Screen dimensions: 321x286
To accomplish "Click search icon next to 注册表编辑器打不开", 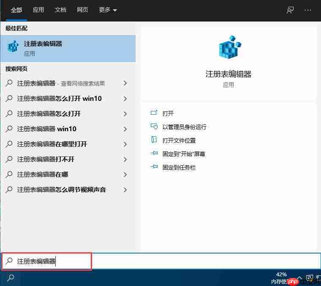I will tap(9, 159).
